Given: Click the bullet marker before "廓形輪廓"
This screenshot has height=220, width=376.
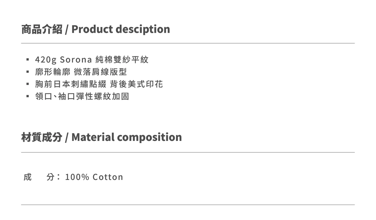Looking at the screenshot, I should 28,72.
